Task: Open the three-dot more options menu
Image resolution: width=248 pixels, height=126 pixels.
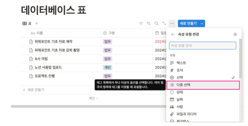Action: point(172,23)
